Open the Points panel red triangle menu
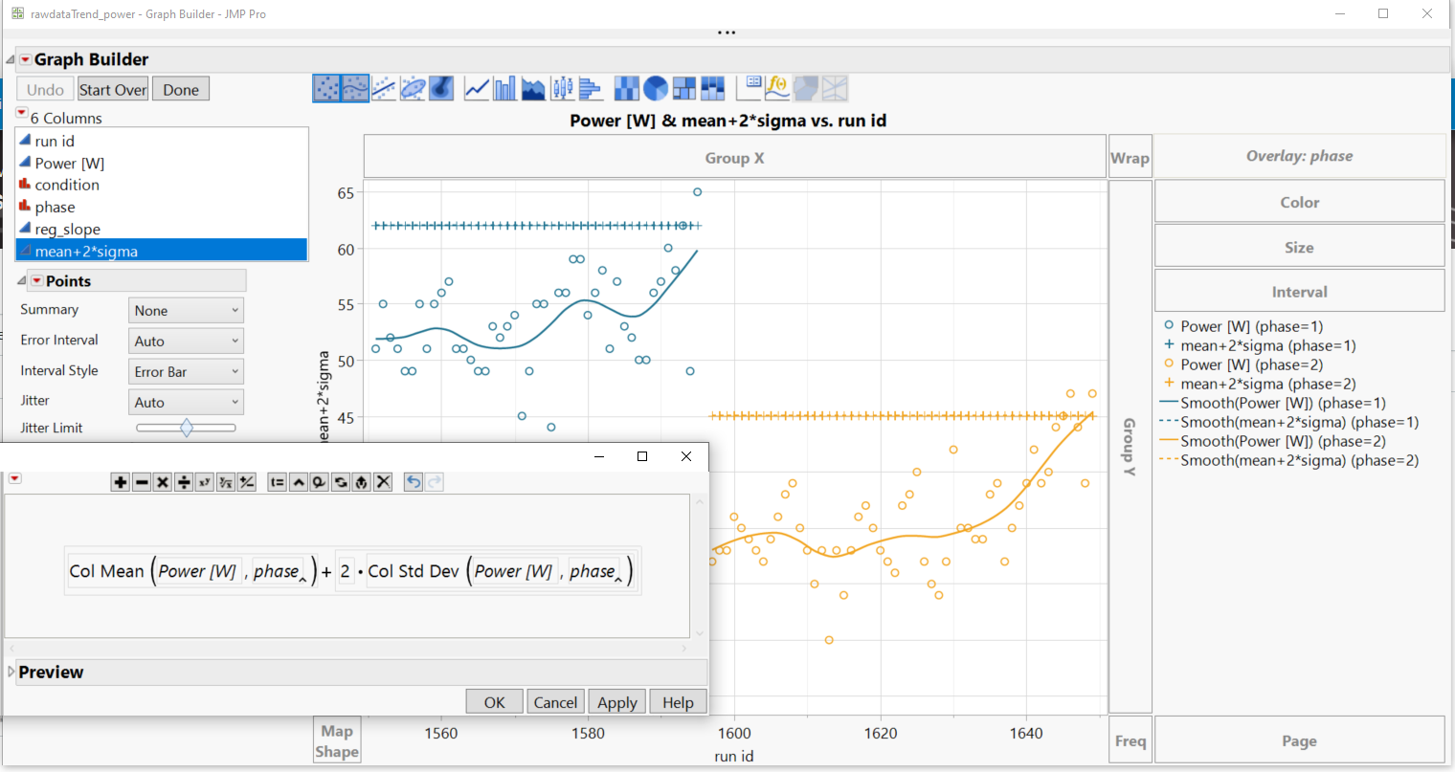Viewport: 1455px width, 772px height. (x=36, y=279)
